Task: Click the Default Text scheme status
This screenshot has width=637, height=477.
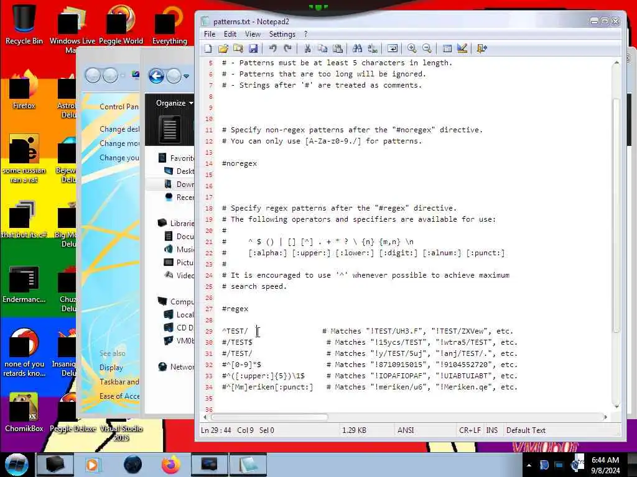Action: pyautogui.click(x=526, y=430)
